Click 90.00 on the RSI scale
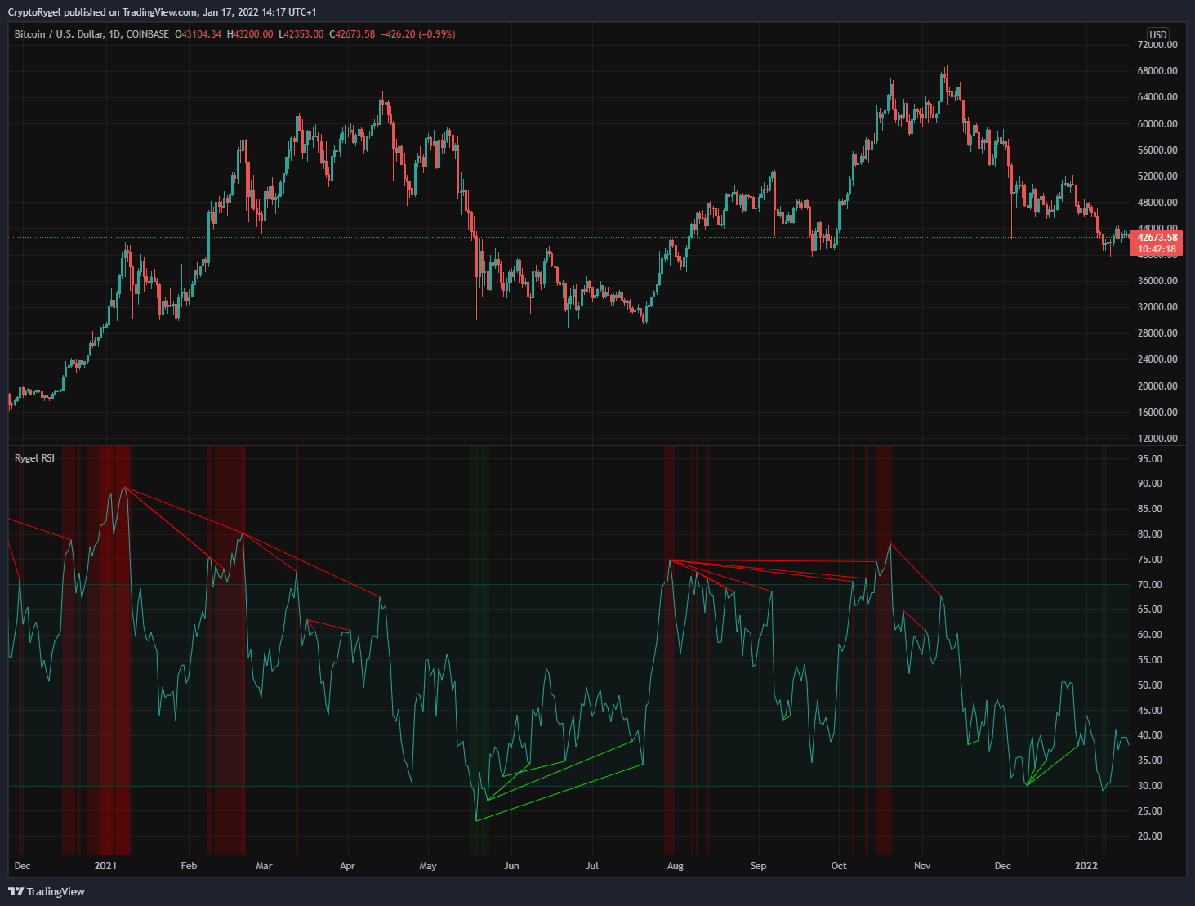Viewport: 1195px width, 906px height. pos(1150,484)
